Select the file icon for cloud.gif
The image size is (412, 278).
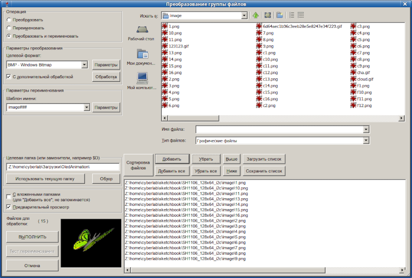[x=353, y=79]
